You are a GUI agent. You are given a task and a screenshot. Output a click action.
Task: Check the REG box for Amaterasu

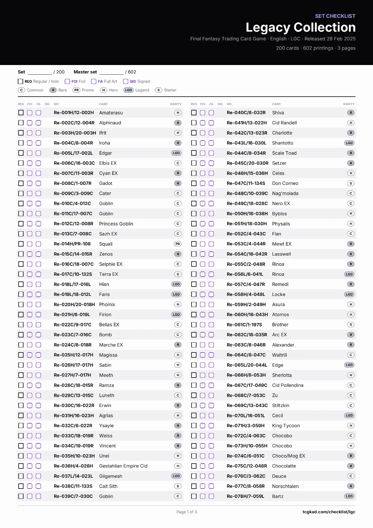(x=21, y=113)
